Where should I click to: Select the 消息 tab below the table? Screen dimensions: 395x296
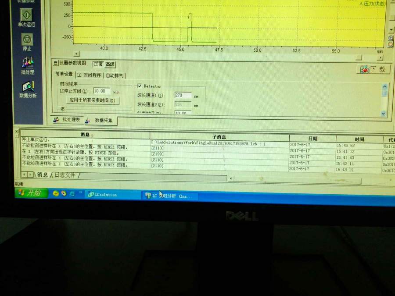[42, 175]
